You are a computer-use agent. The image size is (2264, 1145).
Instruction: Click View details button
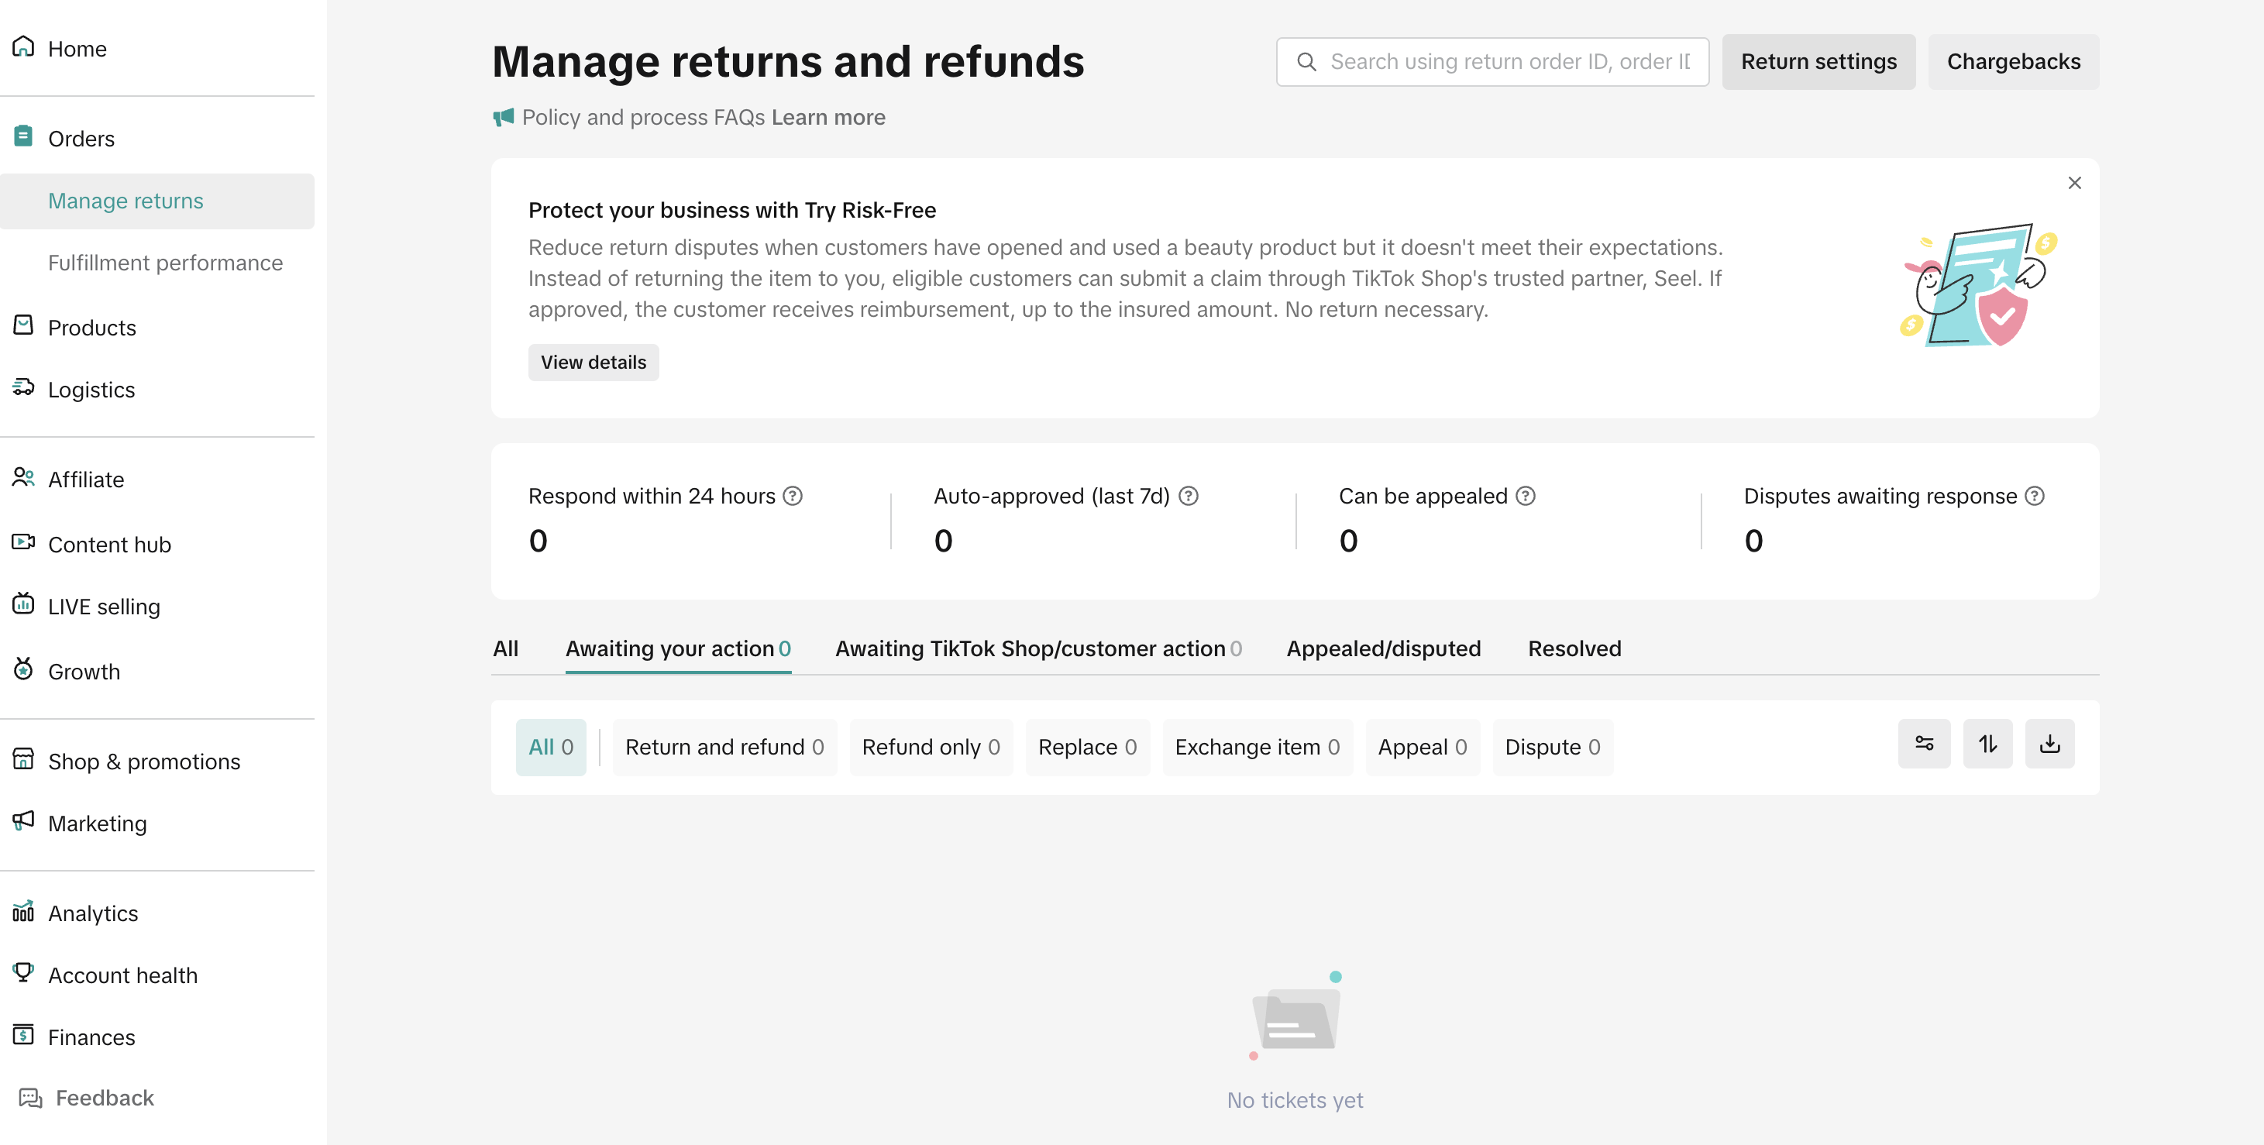594,362
